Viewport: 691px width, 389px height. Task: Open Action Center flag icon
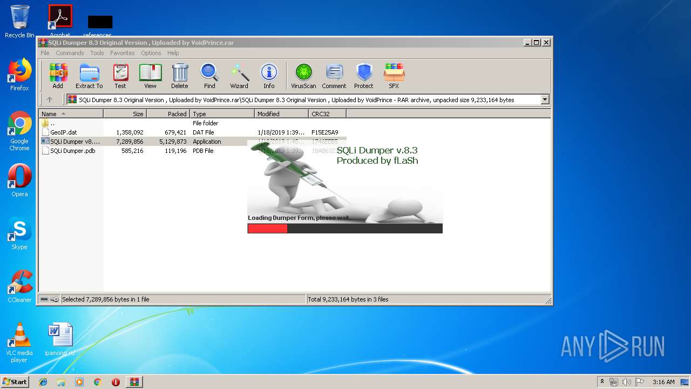pyautogui.click(x=639, y=382)
